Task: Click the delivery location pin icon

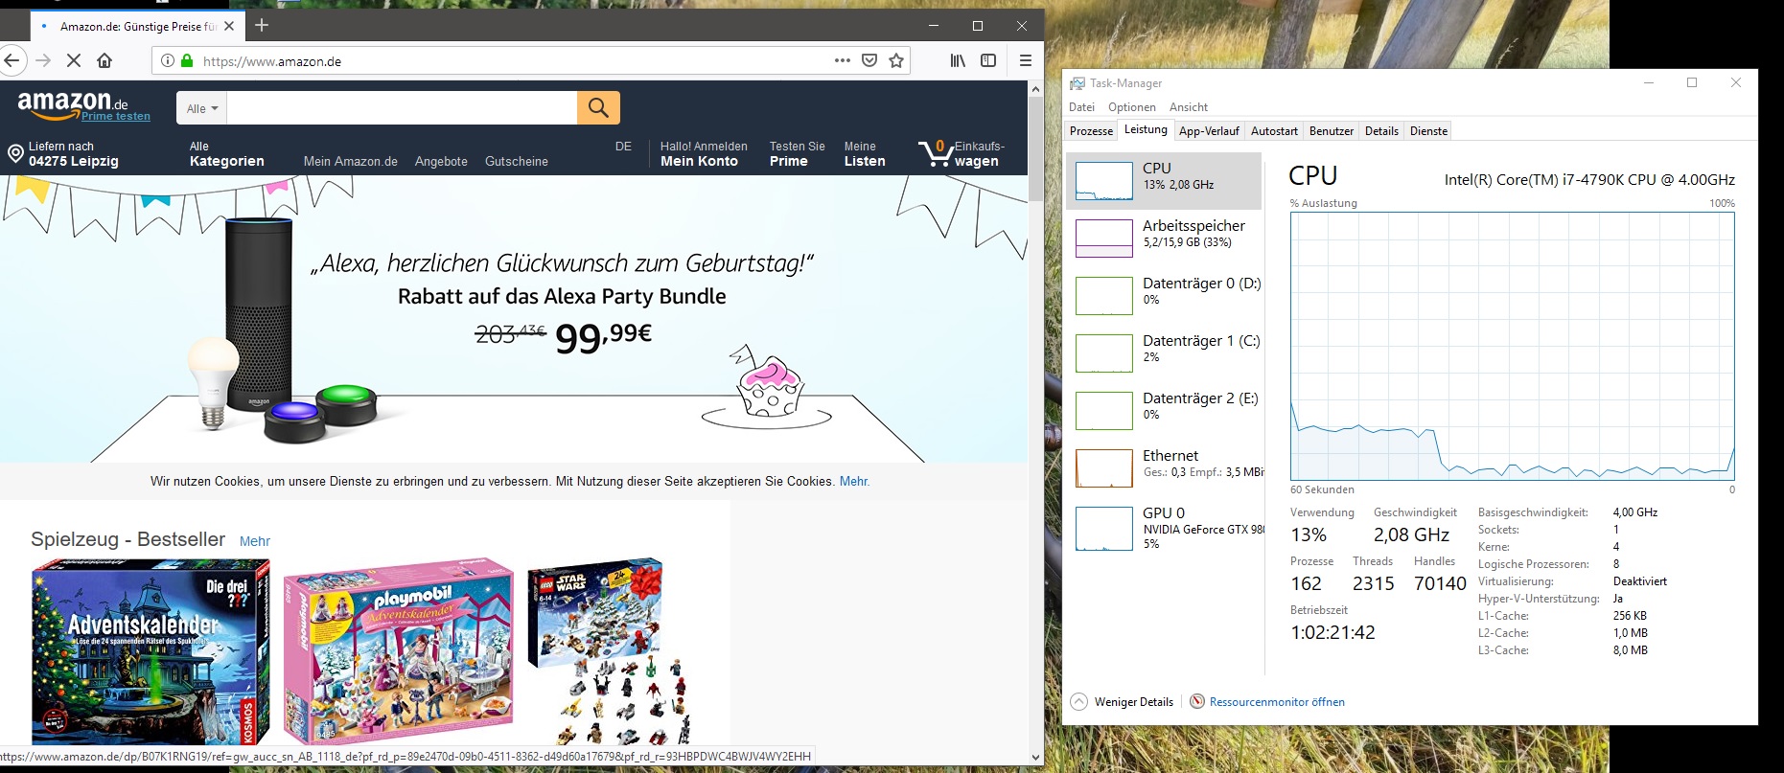Action: [x=15, y=153]
